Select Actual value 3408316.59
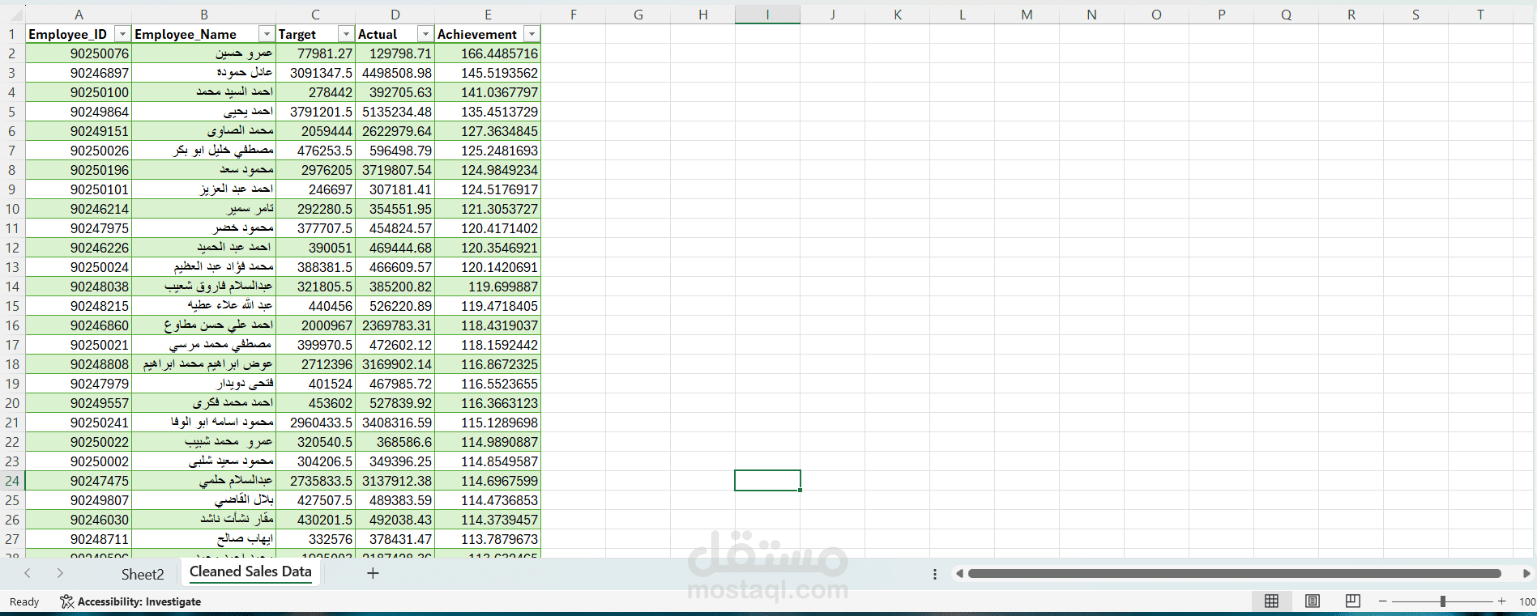The width and height of the screenshot is (1537, 616). 395,423
